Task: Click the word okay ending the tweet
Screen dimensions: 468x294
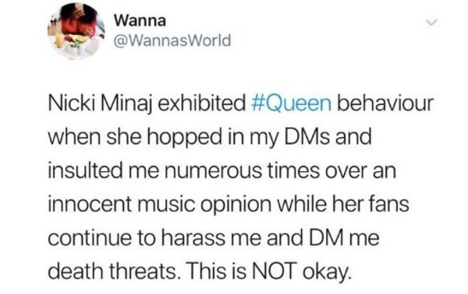Action: pyautogui.click(x=326, y=272)
